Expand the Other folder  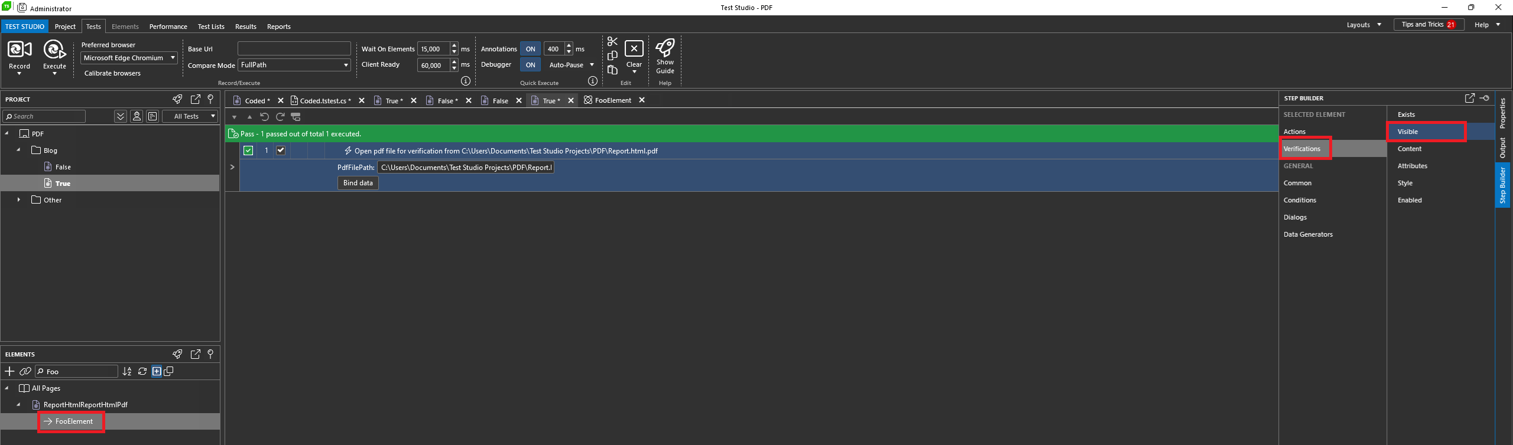click(x=19, y=199)
